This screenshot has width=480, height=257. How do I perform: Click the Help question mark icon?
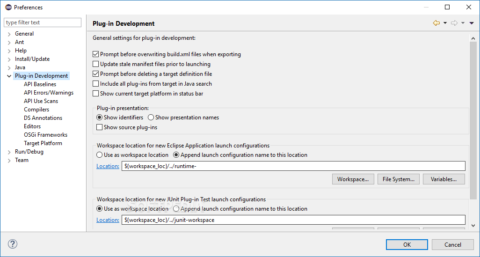13,244
